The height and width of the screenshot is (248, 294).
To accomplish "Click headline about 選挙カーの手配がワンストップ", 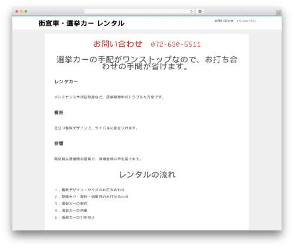I will pos(147,63).
